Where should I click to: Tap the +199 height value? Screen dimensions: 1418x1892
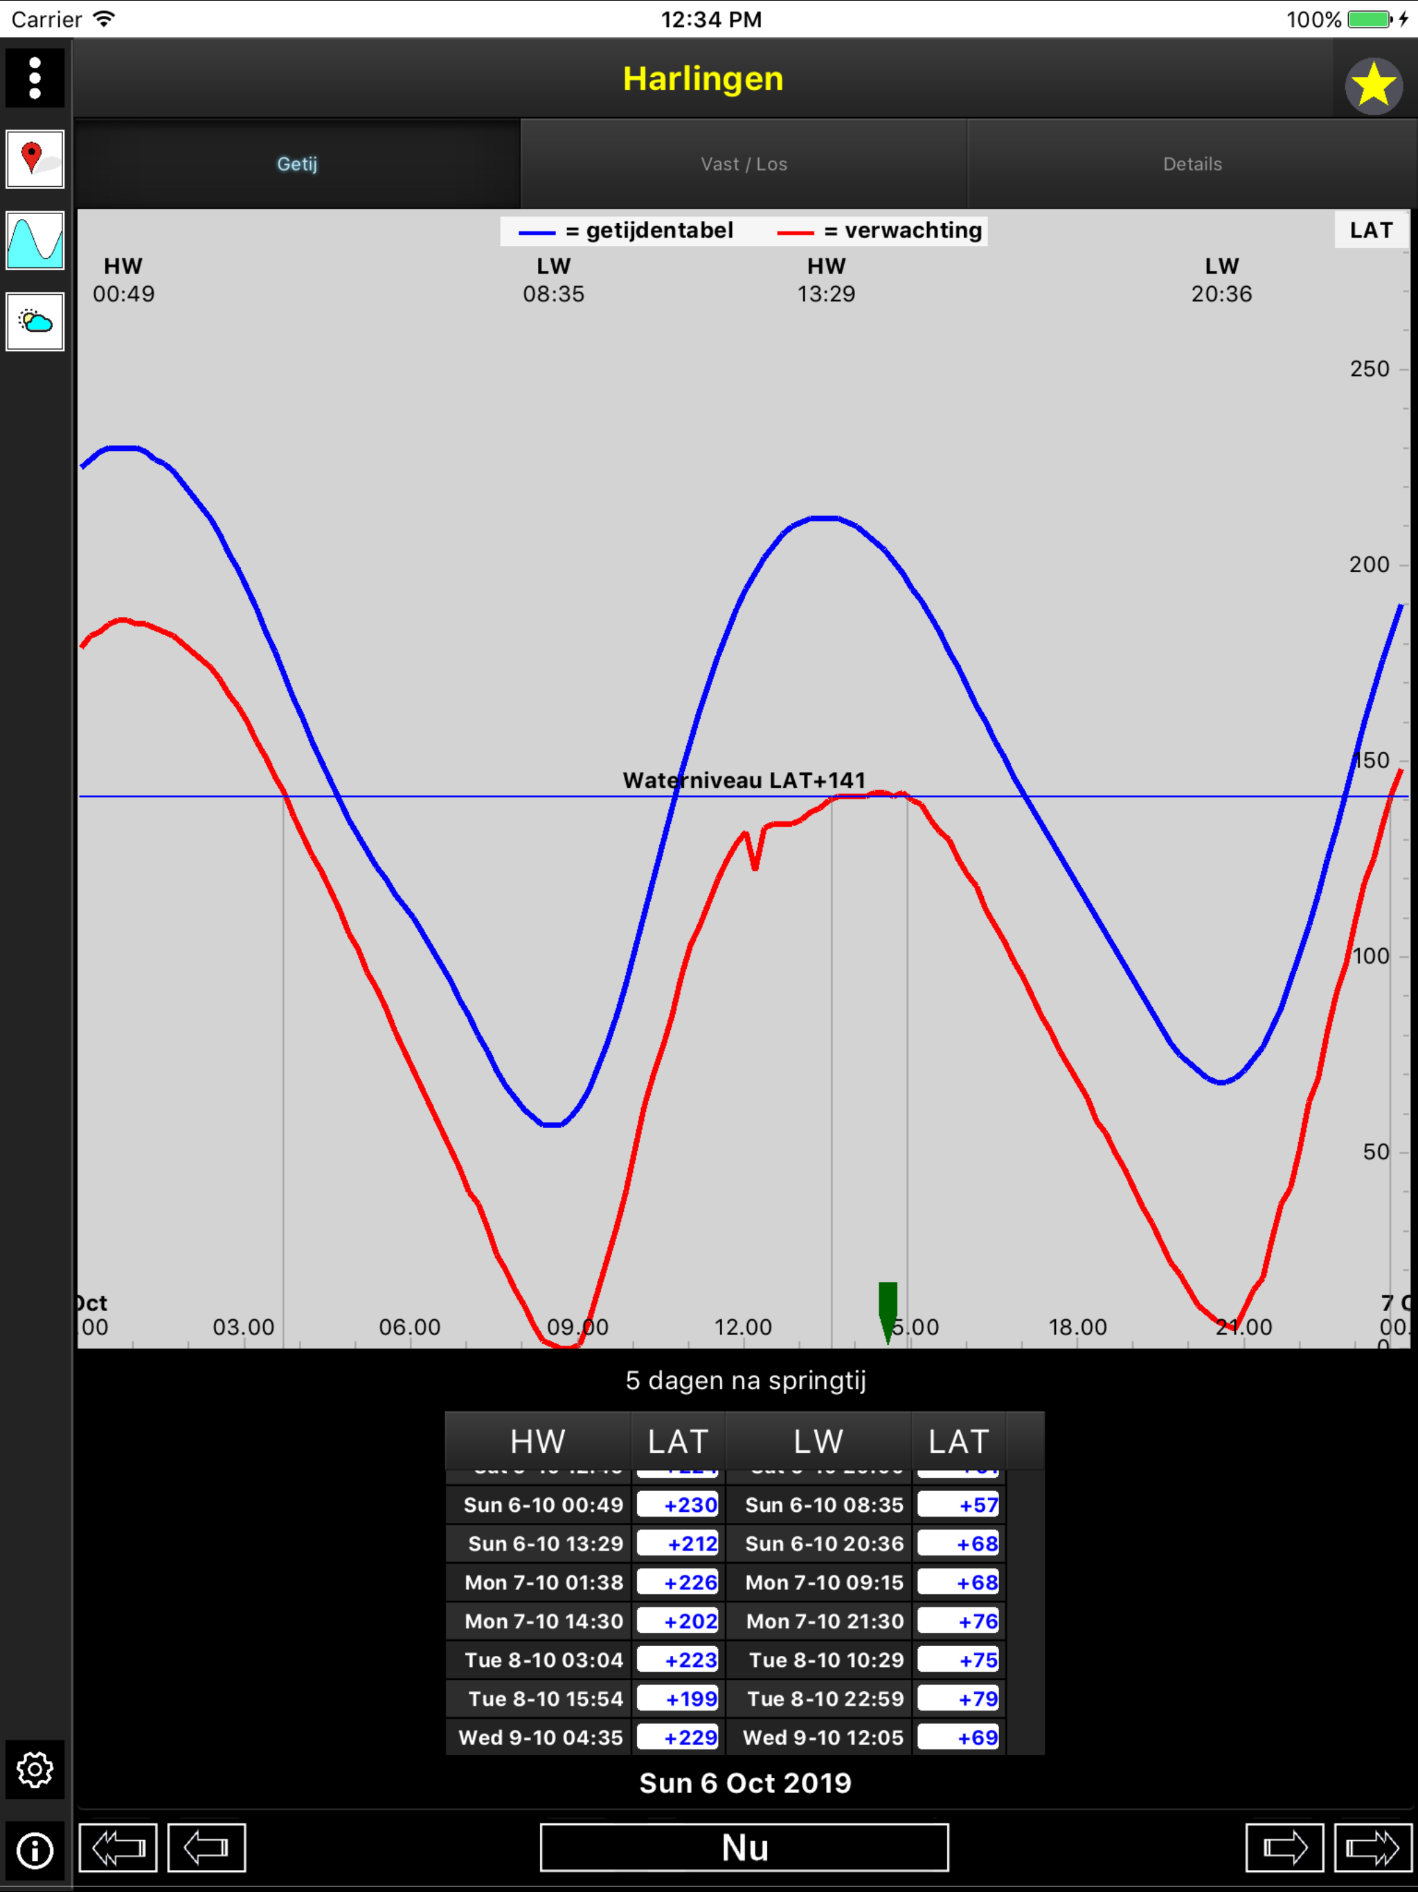pos(679,1699)
